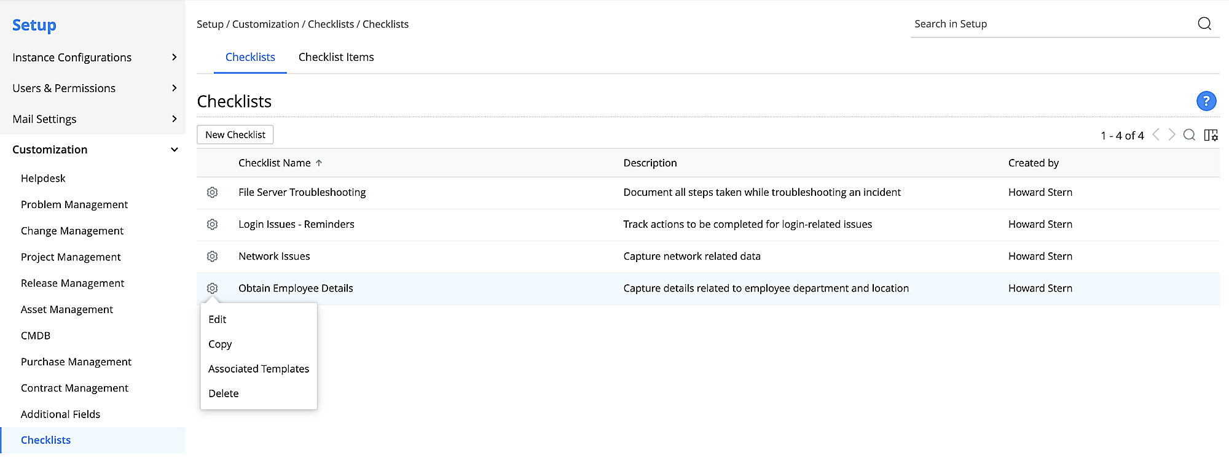Click gear icon beside Network Issues
1229x461 pixels.
click(x=212, y=257)
